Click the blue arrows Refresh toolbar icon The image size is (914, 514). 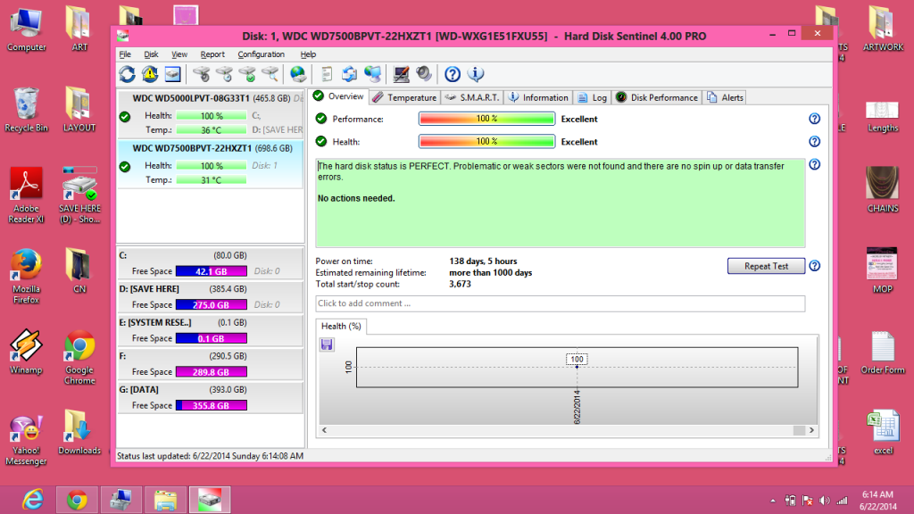[127, 74]
